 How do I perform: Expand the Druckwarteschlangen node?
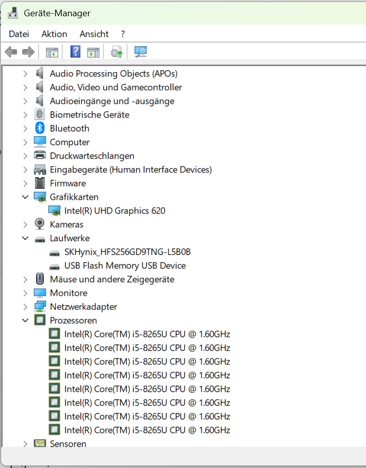(25, 156)
